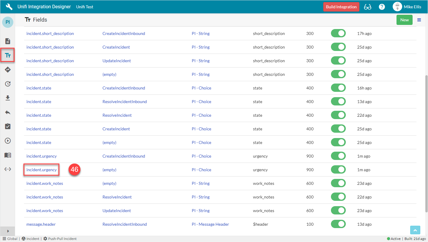Expand the left sidebar with bottom arrow
The width and height of the screenshot is (428, 242).
tap(8, 231)
